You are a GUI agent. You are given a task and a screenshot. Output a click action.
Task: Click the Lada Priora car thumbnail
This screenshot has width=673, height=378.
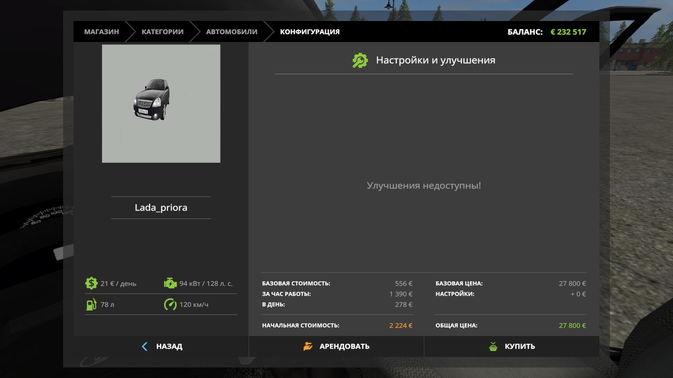pos(161,104)
